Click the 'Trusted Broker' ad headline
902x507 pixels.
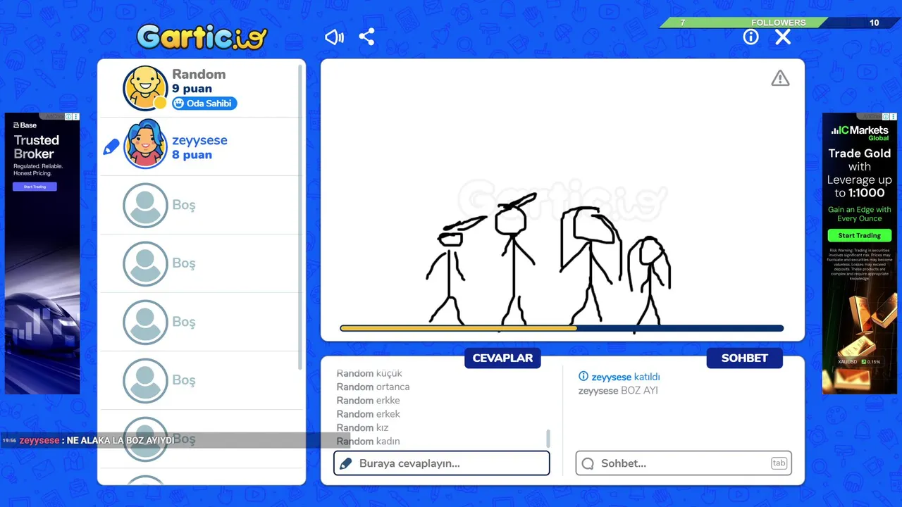point(37,146)
